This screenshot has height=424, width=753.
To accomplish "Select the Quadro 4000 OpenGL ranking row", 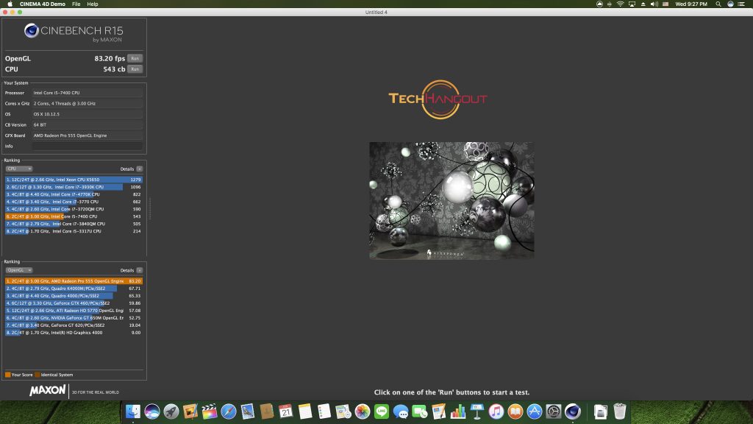I will coord(74,296).
